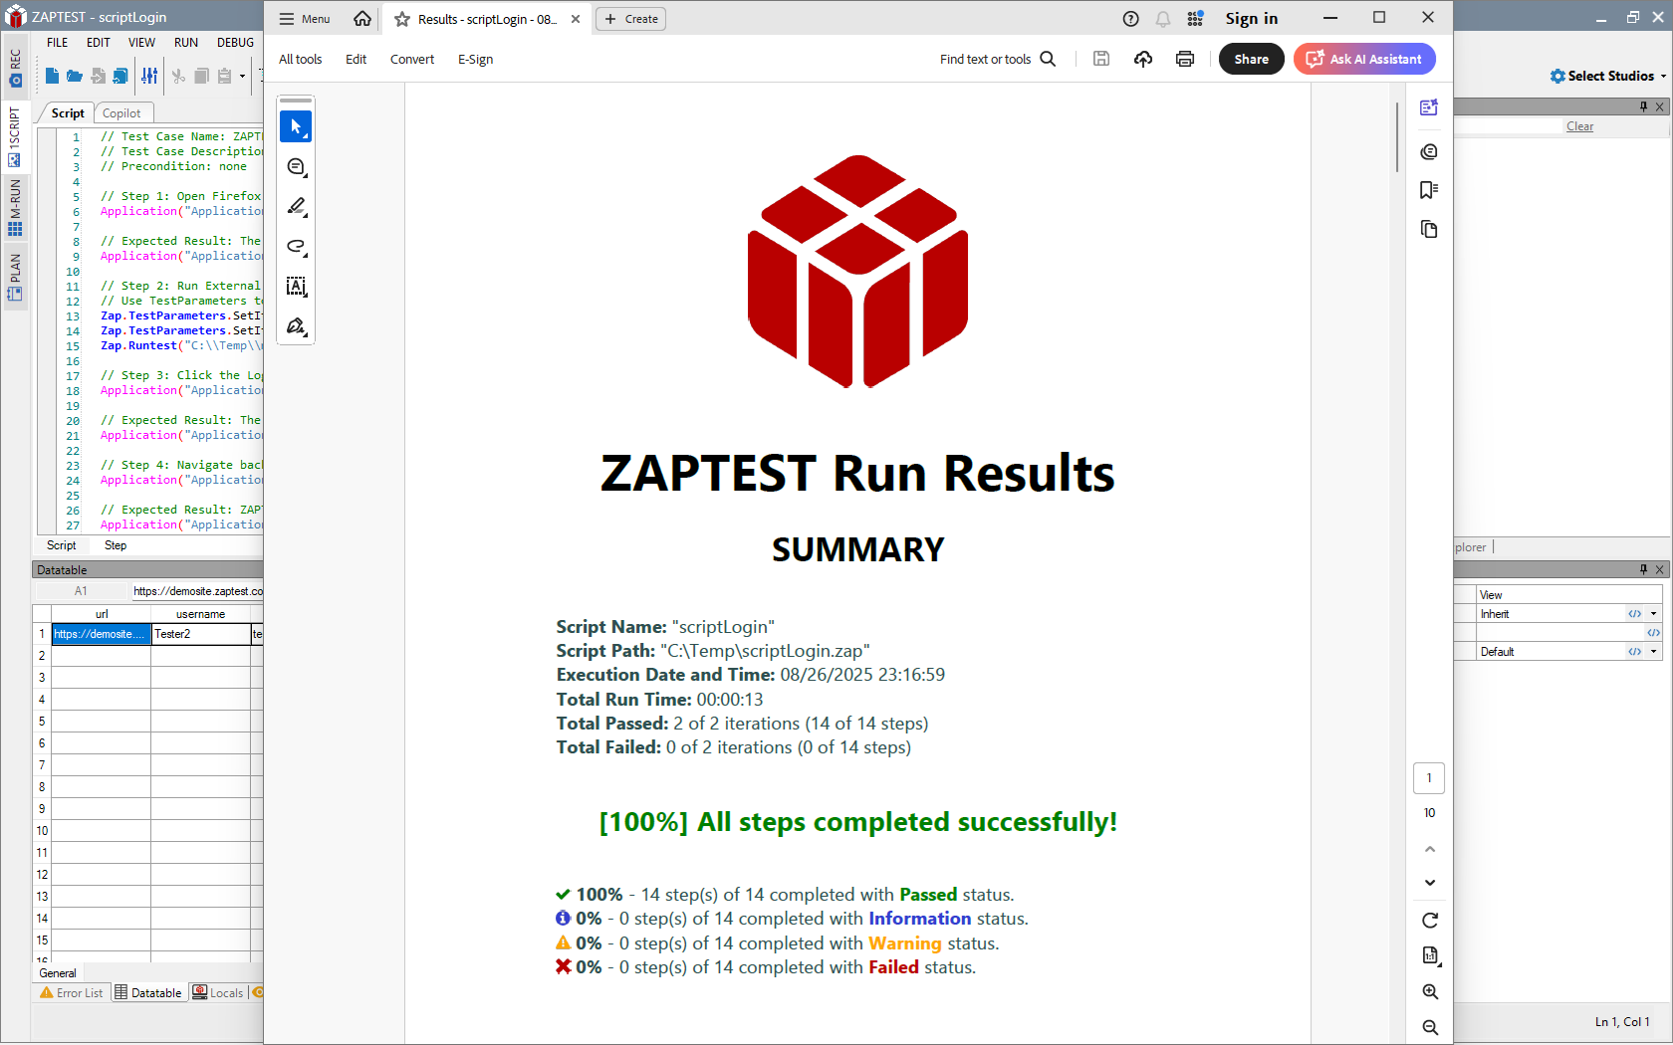Select the Locals tab at bottom
The height and width of the screenshot is (1045, 1673).
click(x=219, y=993)
